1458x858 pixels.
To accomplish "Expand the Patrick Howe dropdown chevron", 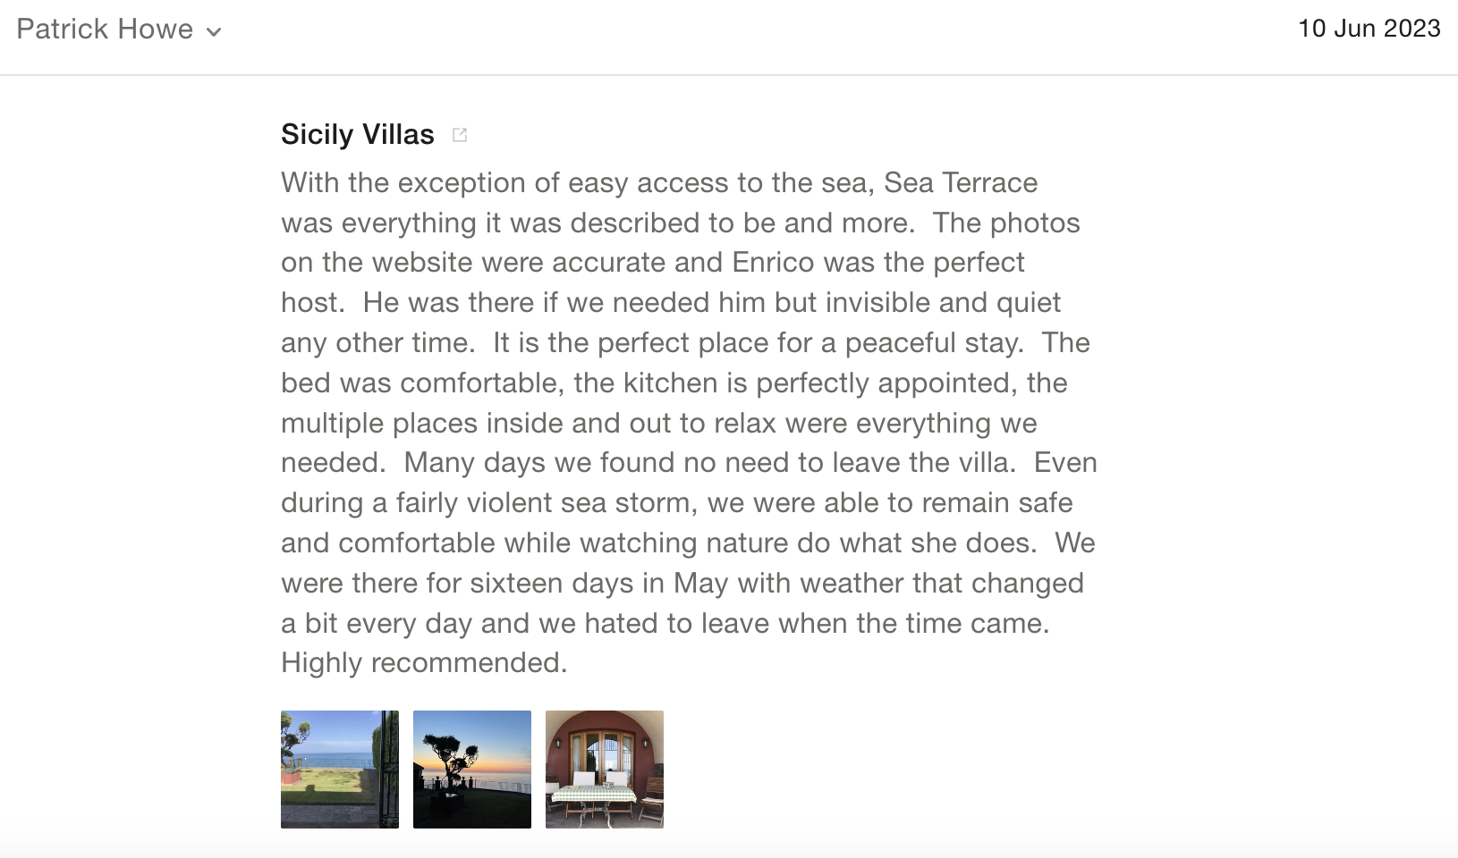I will [x=214, y=32].
